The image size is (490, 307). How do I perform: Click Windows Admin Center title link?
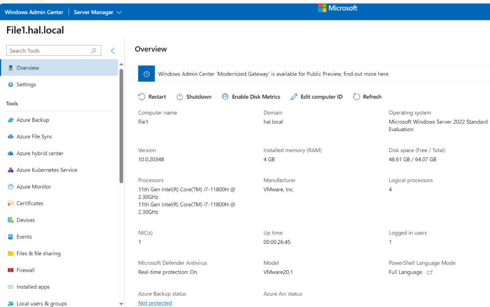[34, 12]
